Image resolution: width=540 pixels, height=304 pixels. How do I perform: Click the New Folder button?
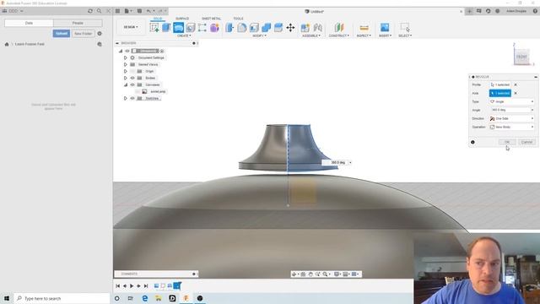pos(83,34)
